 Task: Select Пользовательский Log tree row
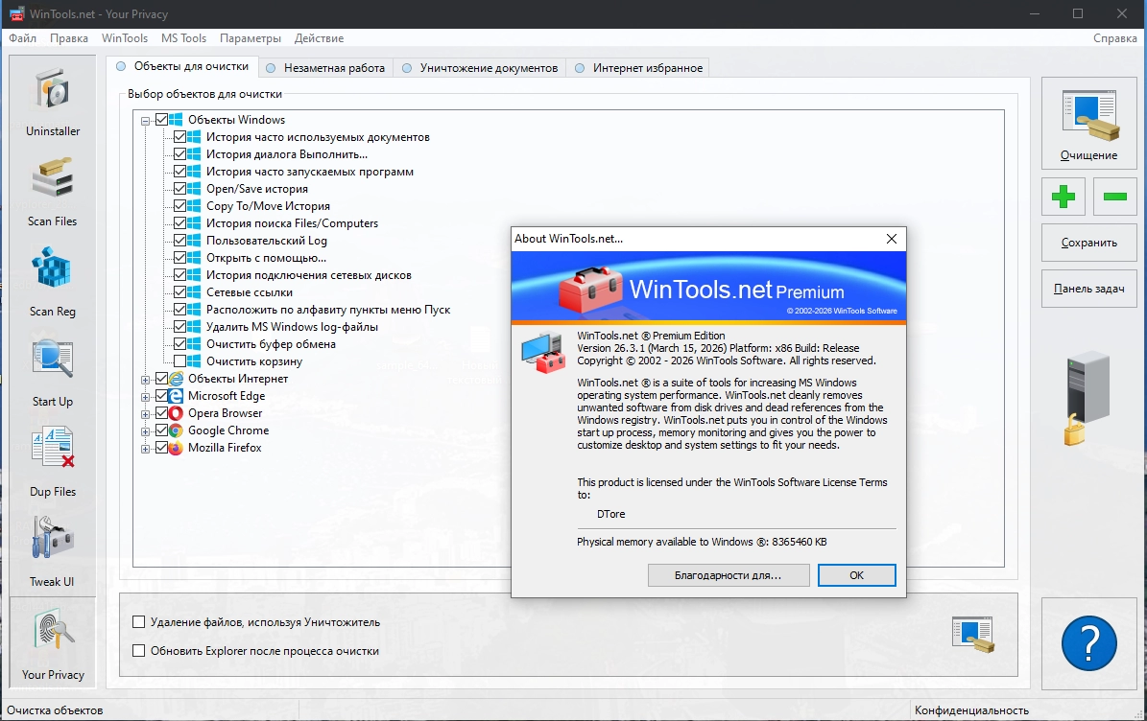click(266, 241)
